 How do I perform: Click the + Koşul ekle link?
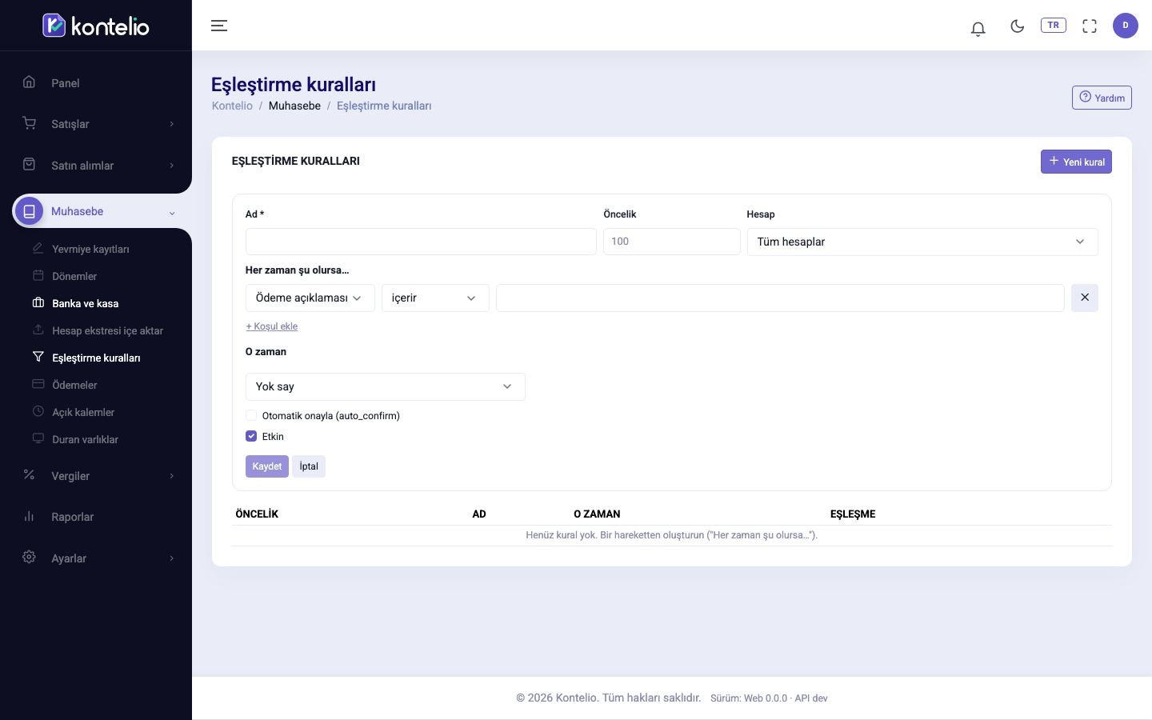[x=271, y=326]
